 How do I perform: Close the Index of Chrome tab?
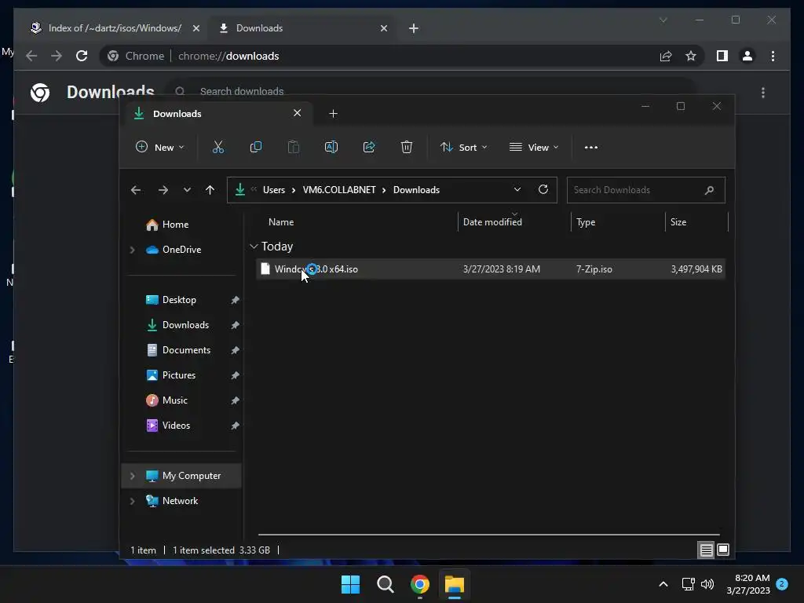pyautogui.click(x=196, y=28)
